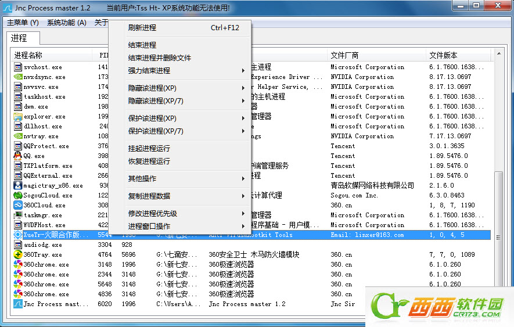Click version 7.17.13.0697 cell
The width and height of the screenshot is (514, 327).
pyautogui.click(x=450, y=136)
